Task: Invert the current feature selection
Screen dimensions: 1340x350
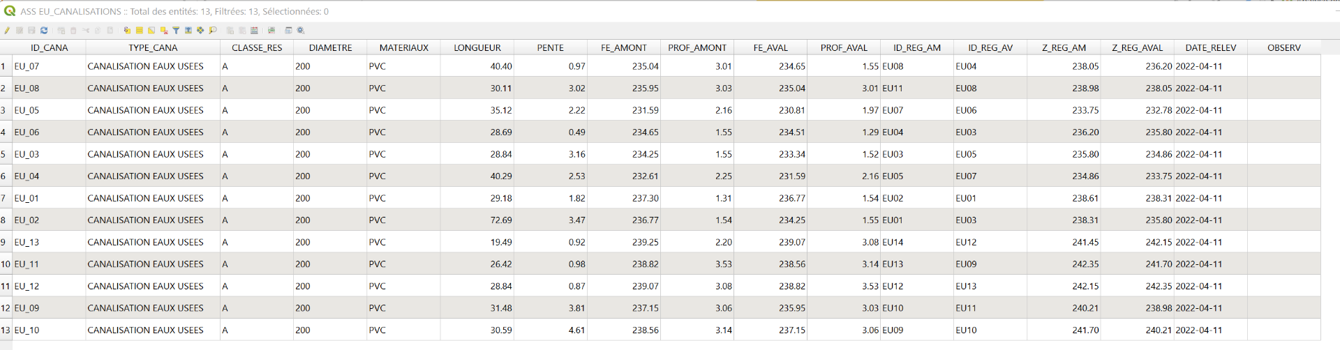Action: point(151,31)
